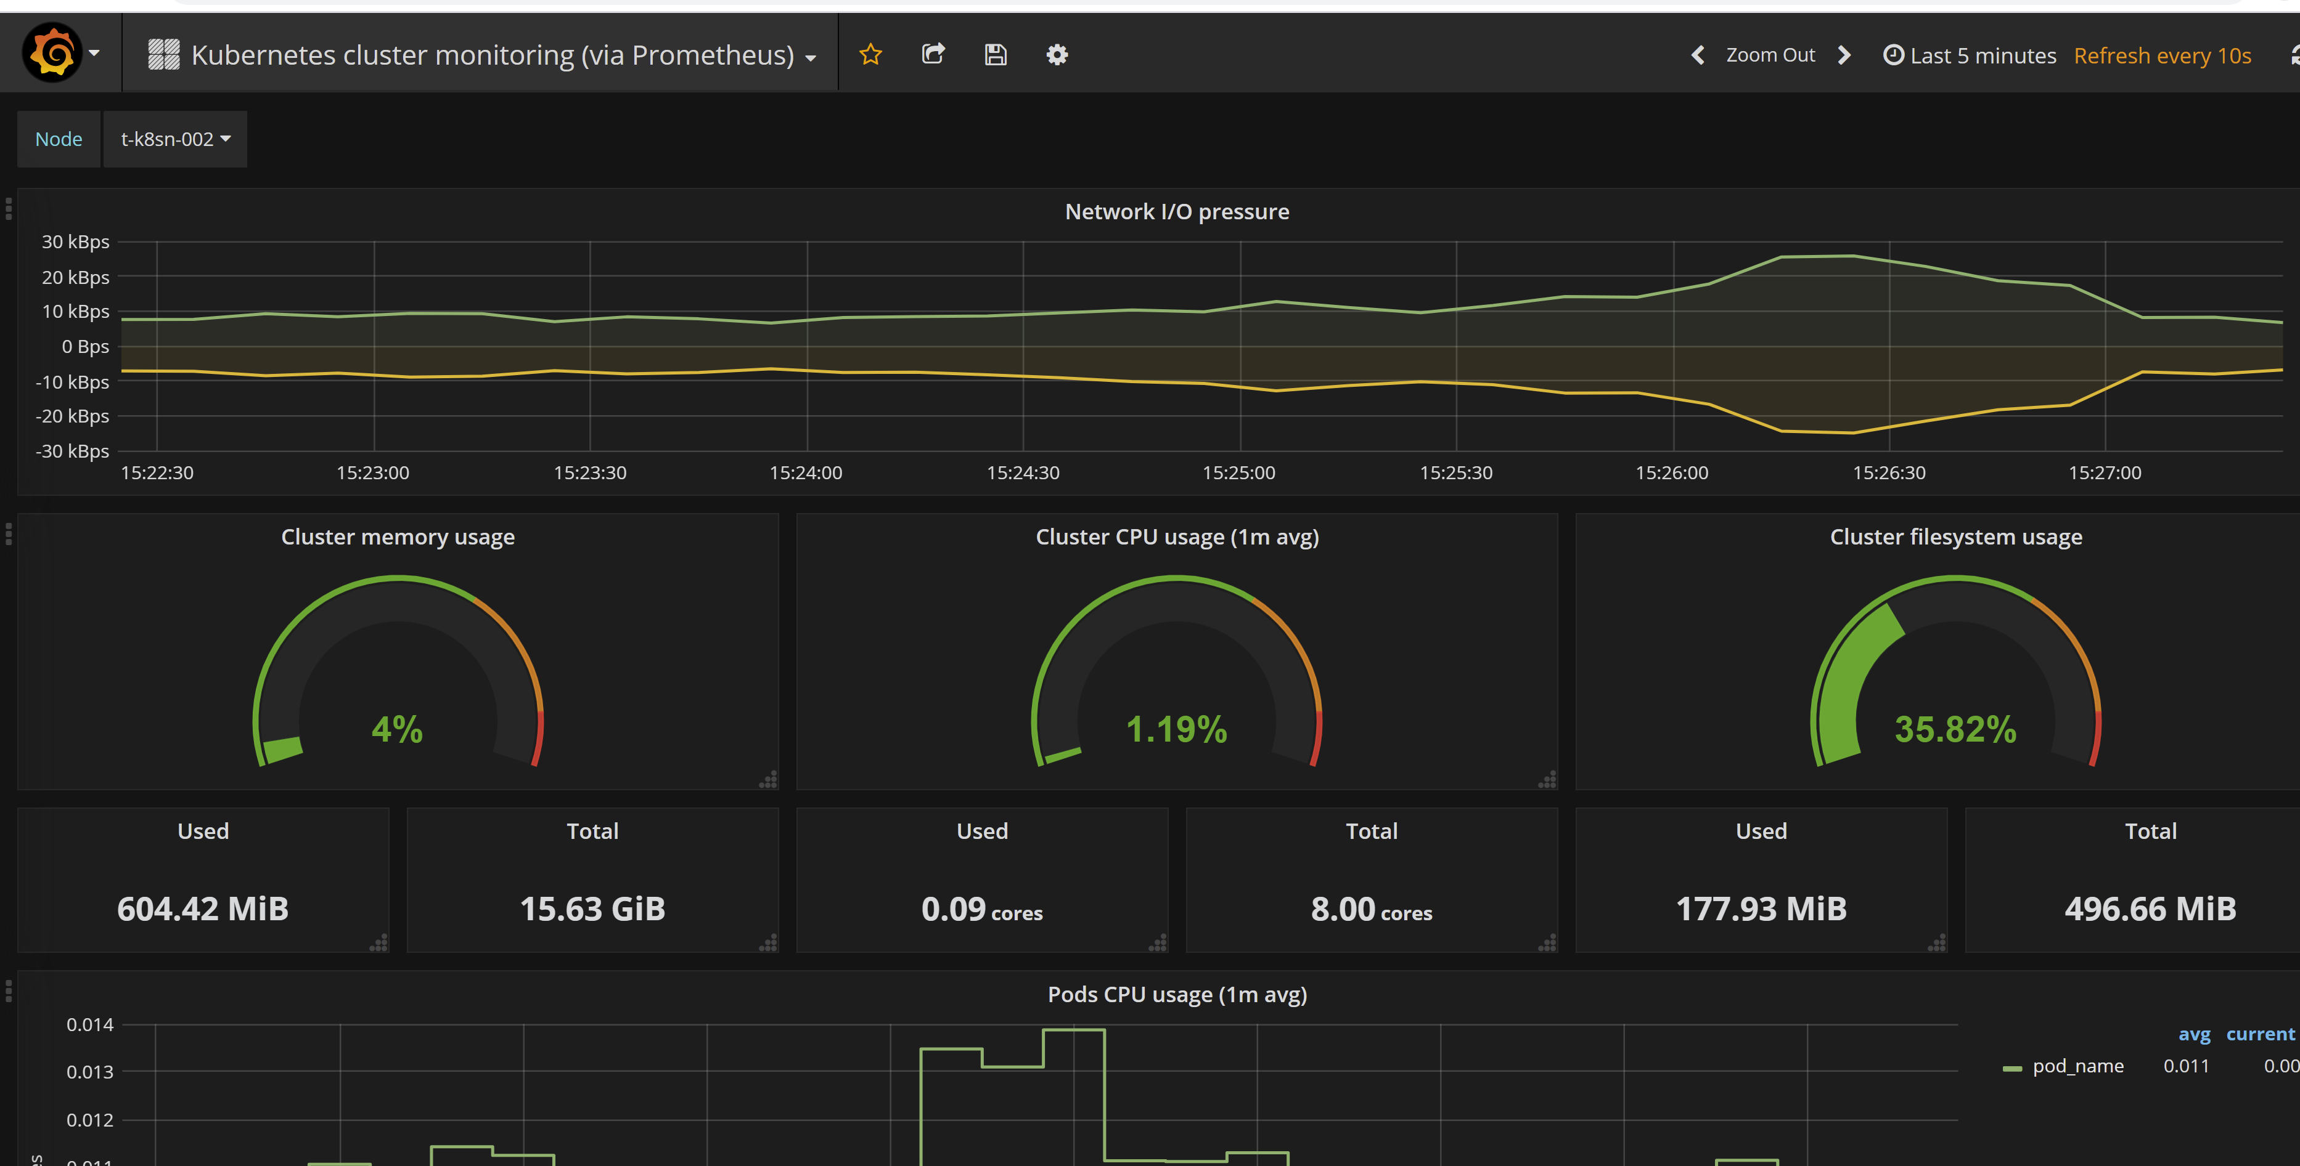The image size is (2300, 1166).
Task: Click the 0.09 cores value
Action: click(982, 909)
